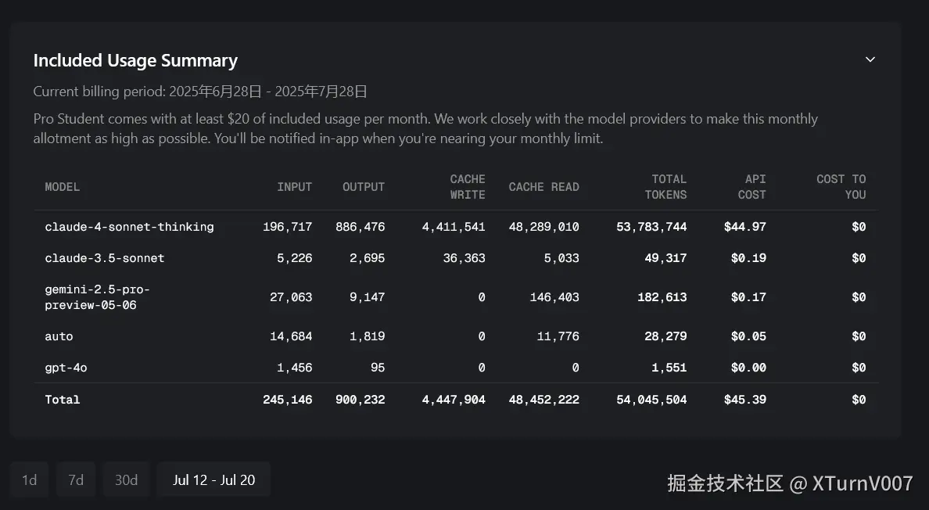The width and height of the screenshot is (929, 510).
Task: Select the claude-3.5-sonnet model row
Action: tap(105, 258)
